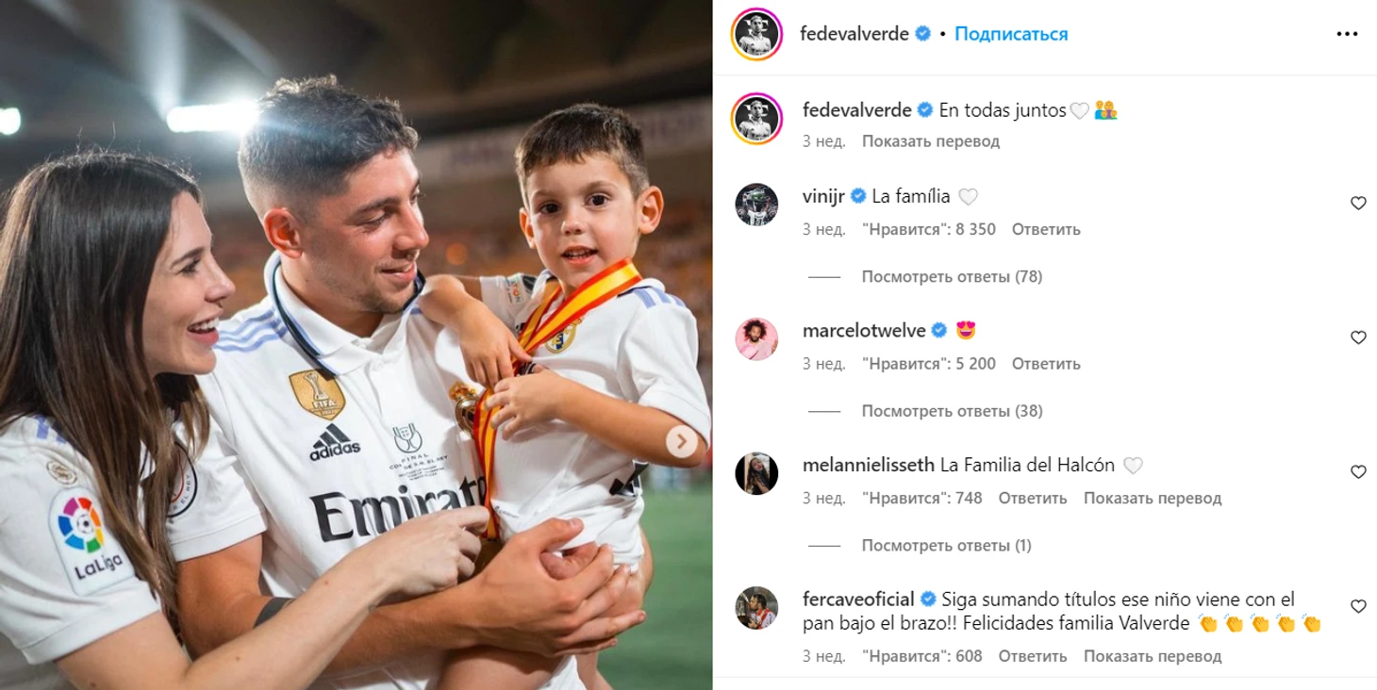
Task: Open melannielisseth's profile avatar
Action: point(756,473)
